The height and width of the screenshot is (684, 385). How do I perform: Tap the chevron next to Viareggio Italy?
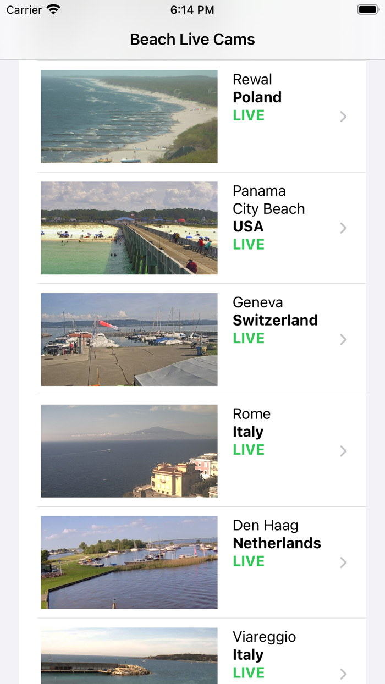(x=343, y=674)
